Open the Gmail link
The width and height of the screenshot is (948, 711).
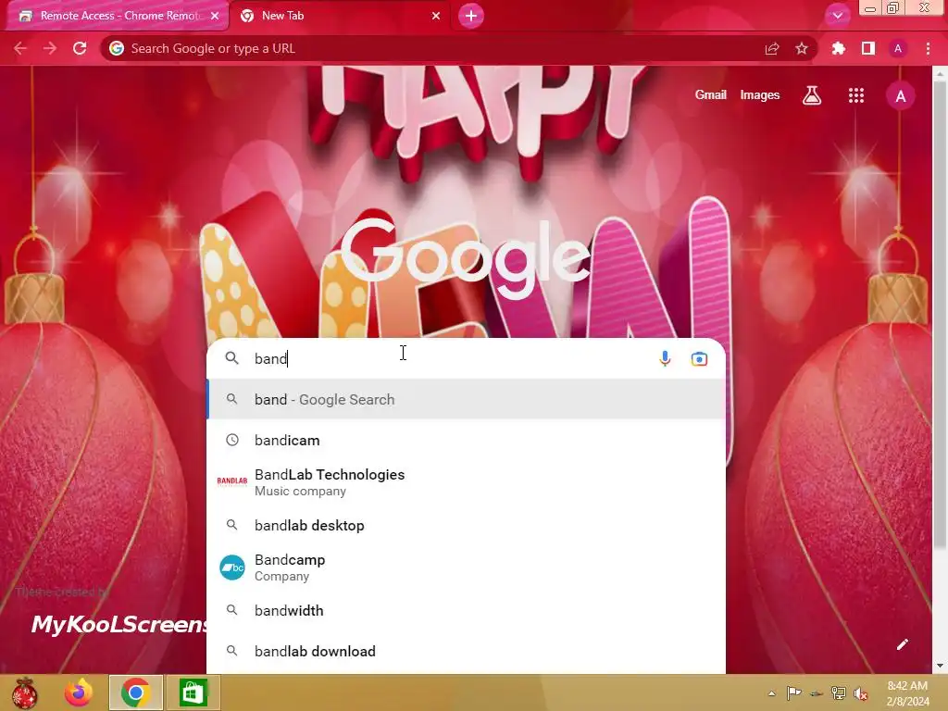click(710, 95)
